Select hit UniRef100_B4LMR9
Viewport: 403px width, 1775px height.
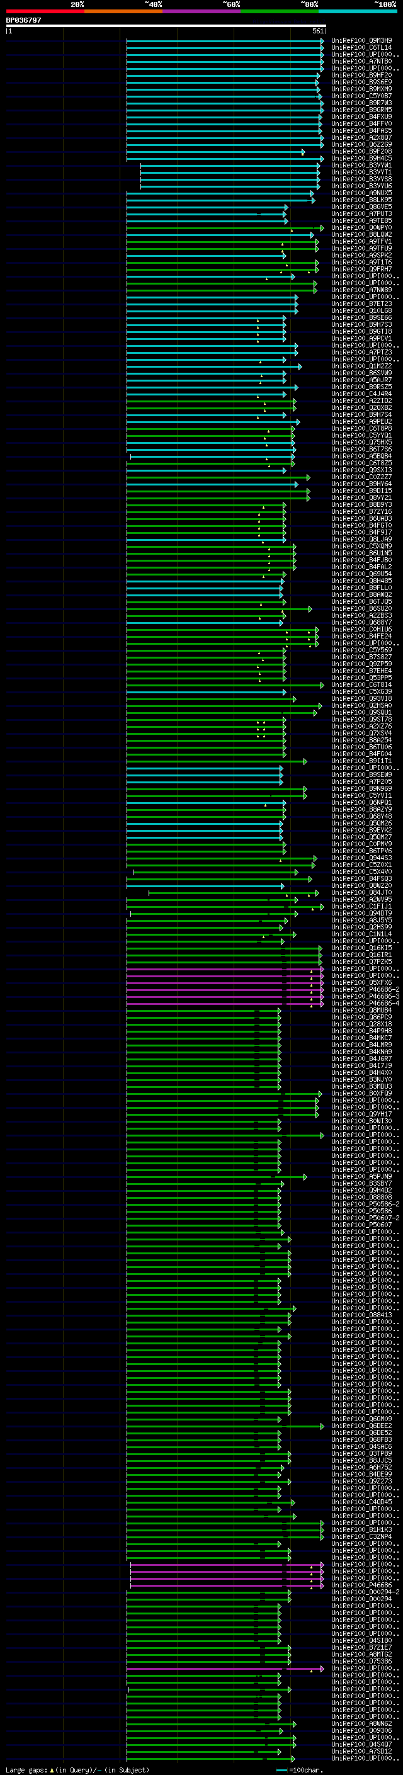click(361, 1045)
